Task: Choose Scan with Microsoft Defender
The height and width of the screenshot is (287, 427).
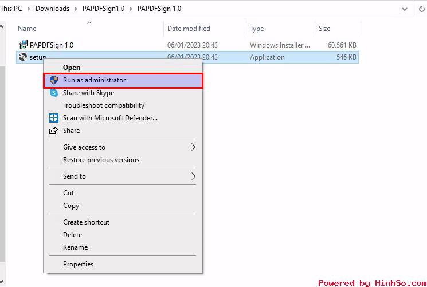Action: [123, 118]
